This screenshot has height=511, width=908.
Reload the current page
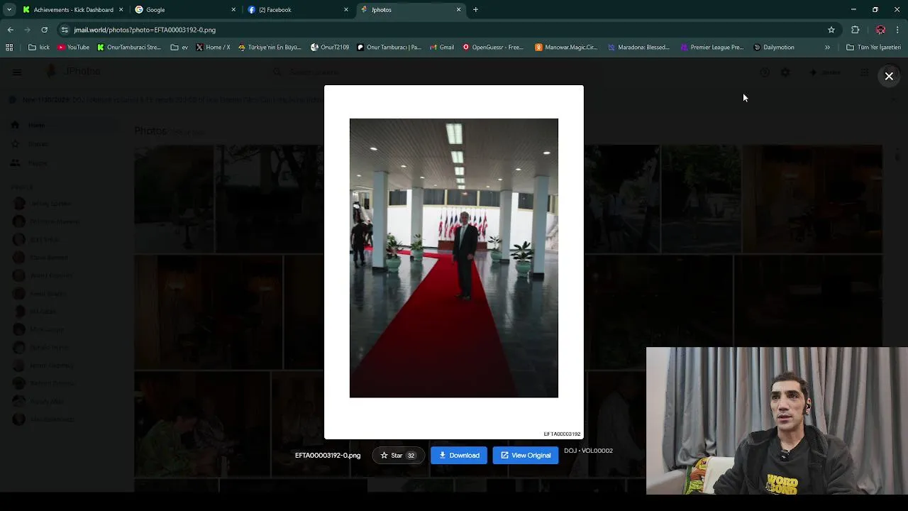(x=44, y=30)
